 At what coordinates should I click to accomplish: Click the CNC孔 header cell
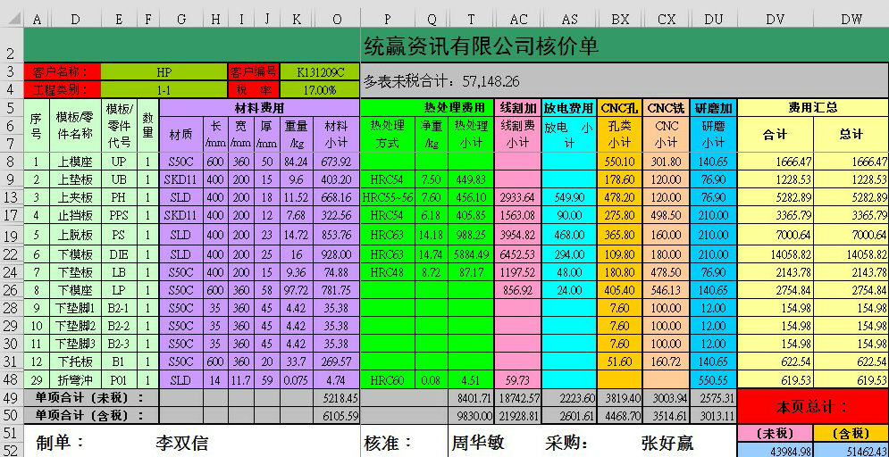pos(620,108)
